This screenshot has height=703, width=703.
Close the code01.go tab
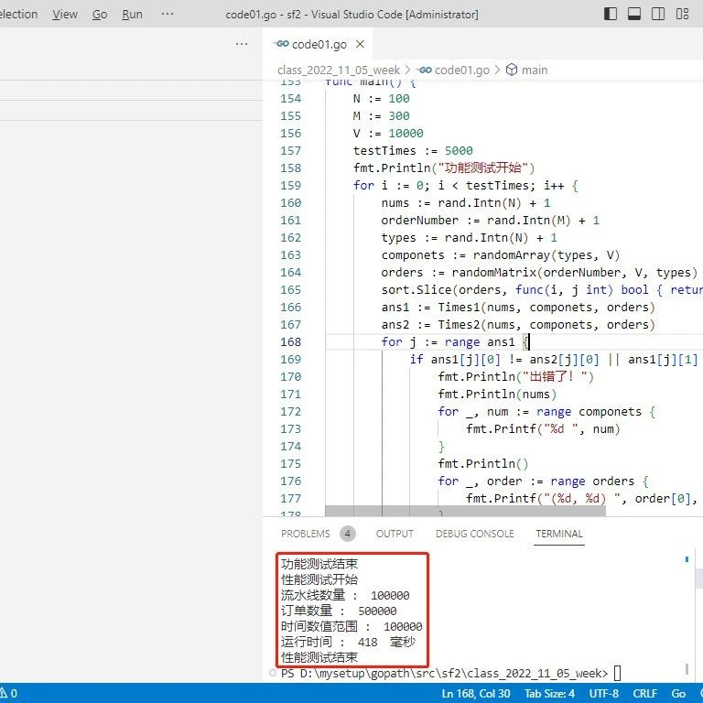tap(360, 44)
